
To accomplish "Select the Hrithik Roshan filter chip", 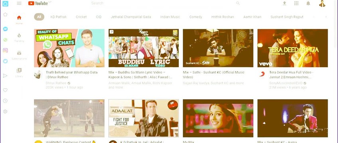I will tap(223, 17).
